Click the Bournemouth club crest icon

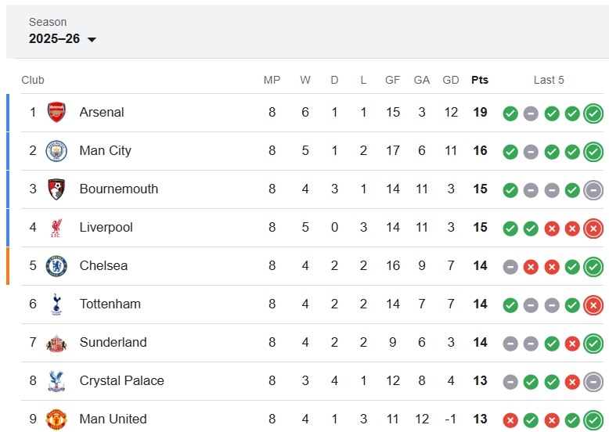(56, 189)
